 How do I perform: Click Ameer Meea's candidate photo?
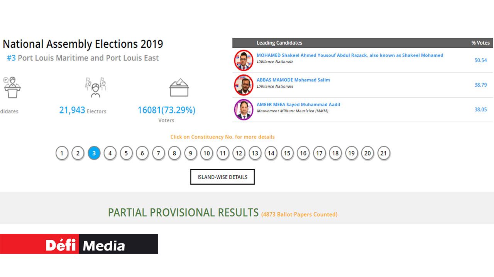244,109
